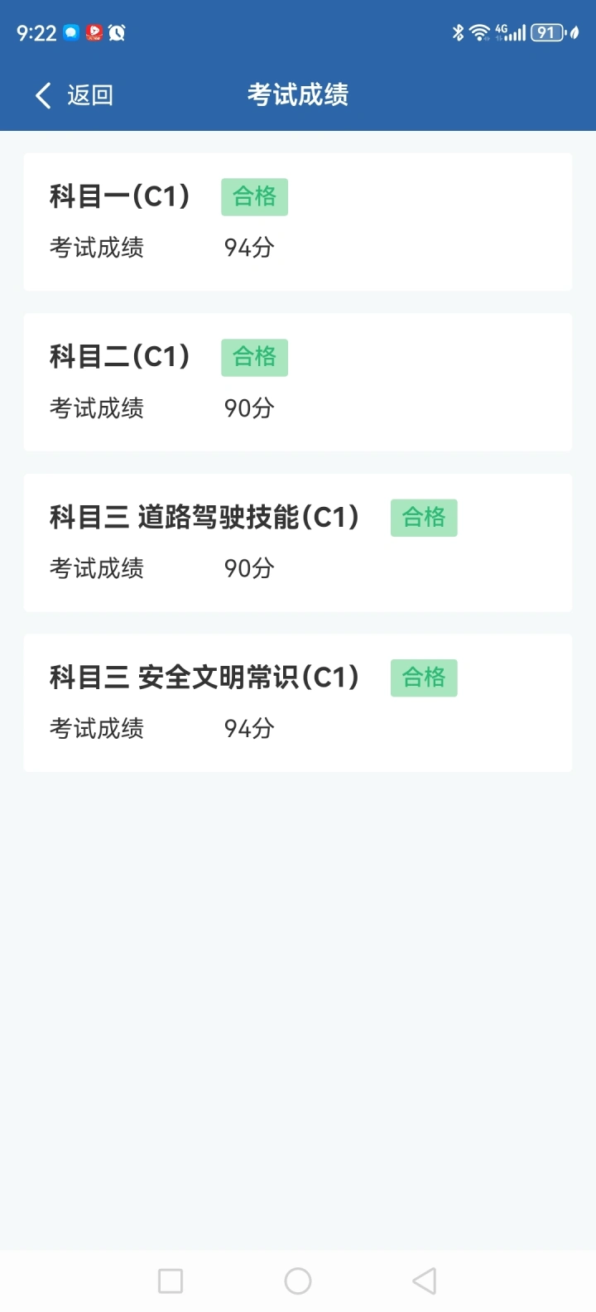
Task: Tap the alarm clock status bar icon
Action: [x=117, y=33]
